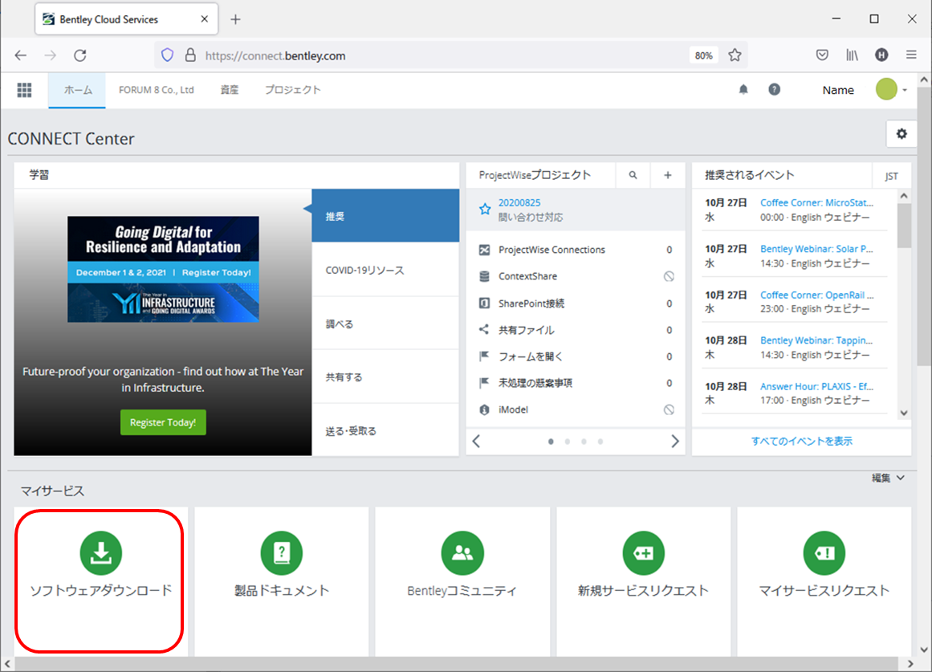Select the fourth carousel page dot
Image resolution: width=932 pixels, height=672 pixels.
(600, 442)
